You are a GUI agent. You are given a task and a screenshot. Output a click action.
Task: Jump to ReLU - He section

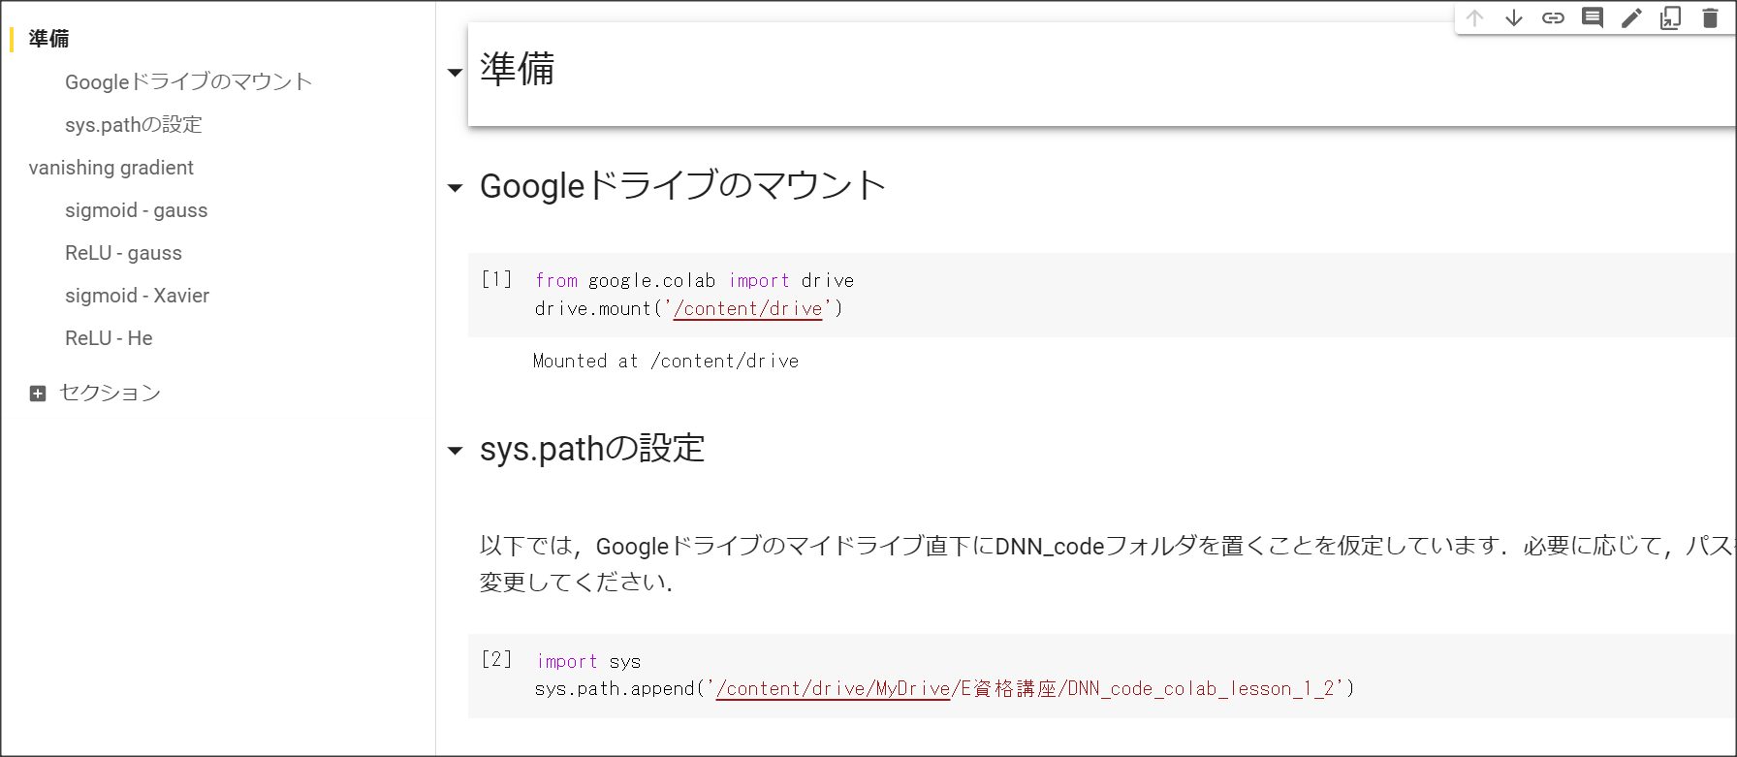coord(109,338)
